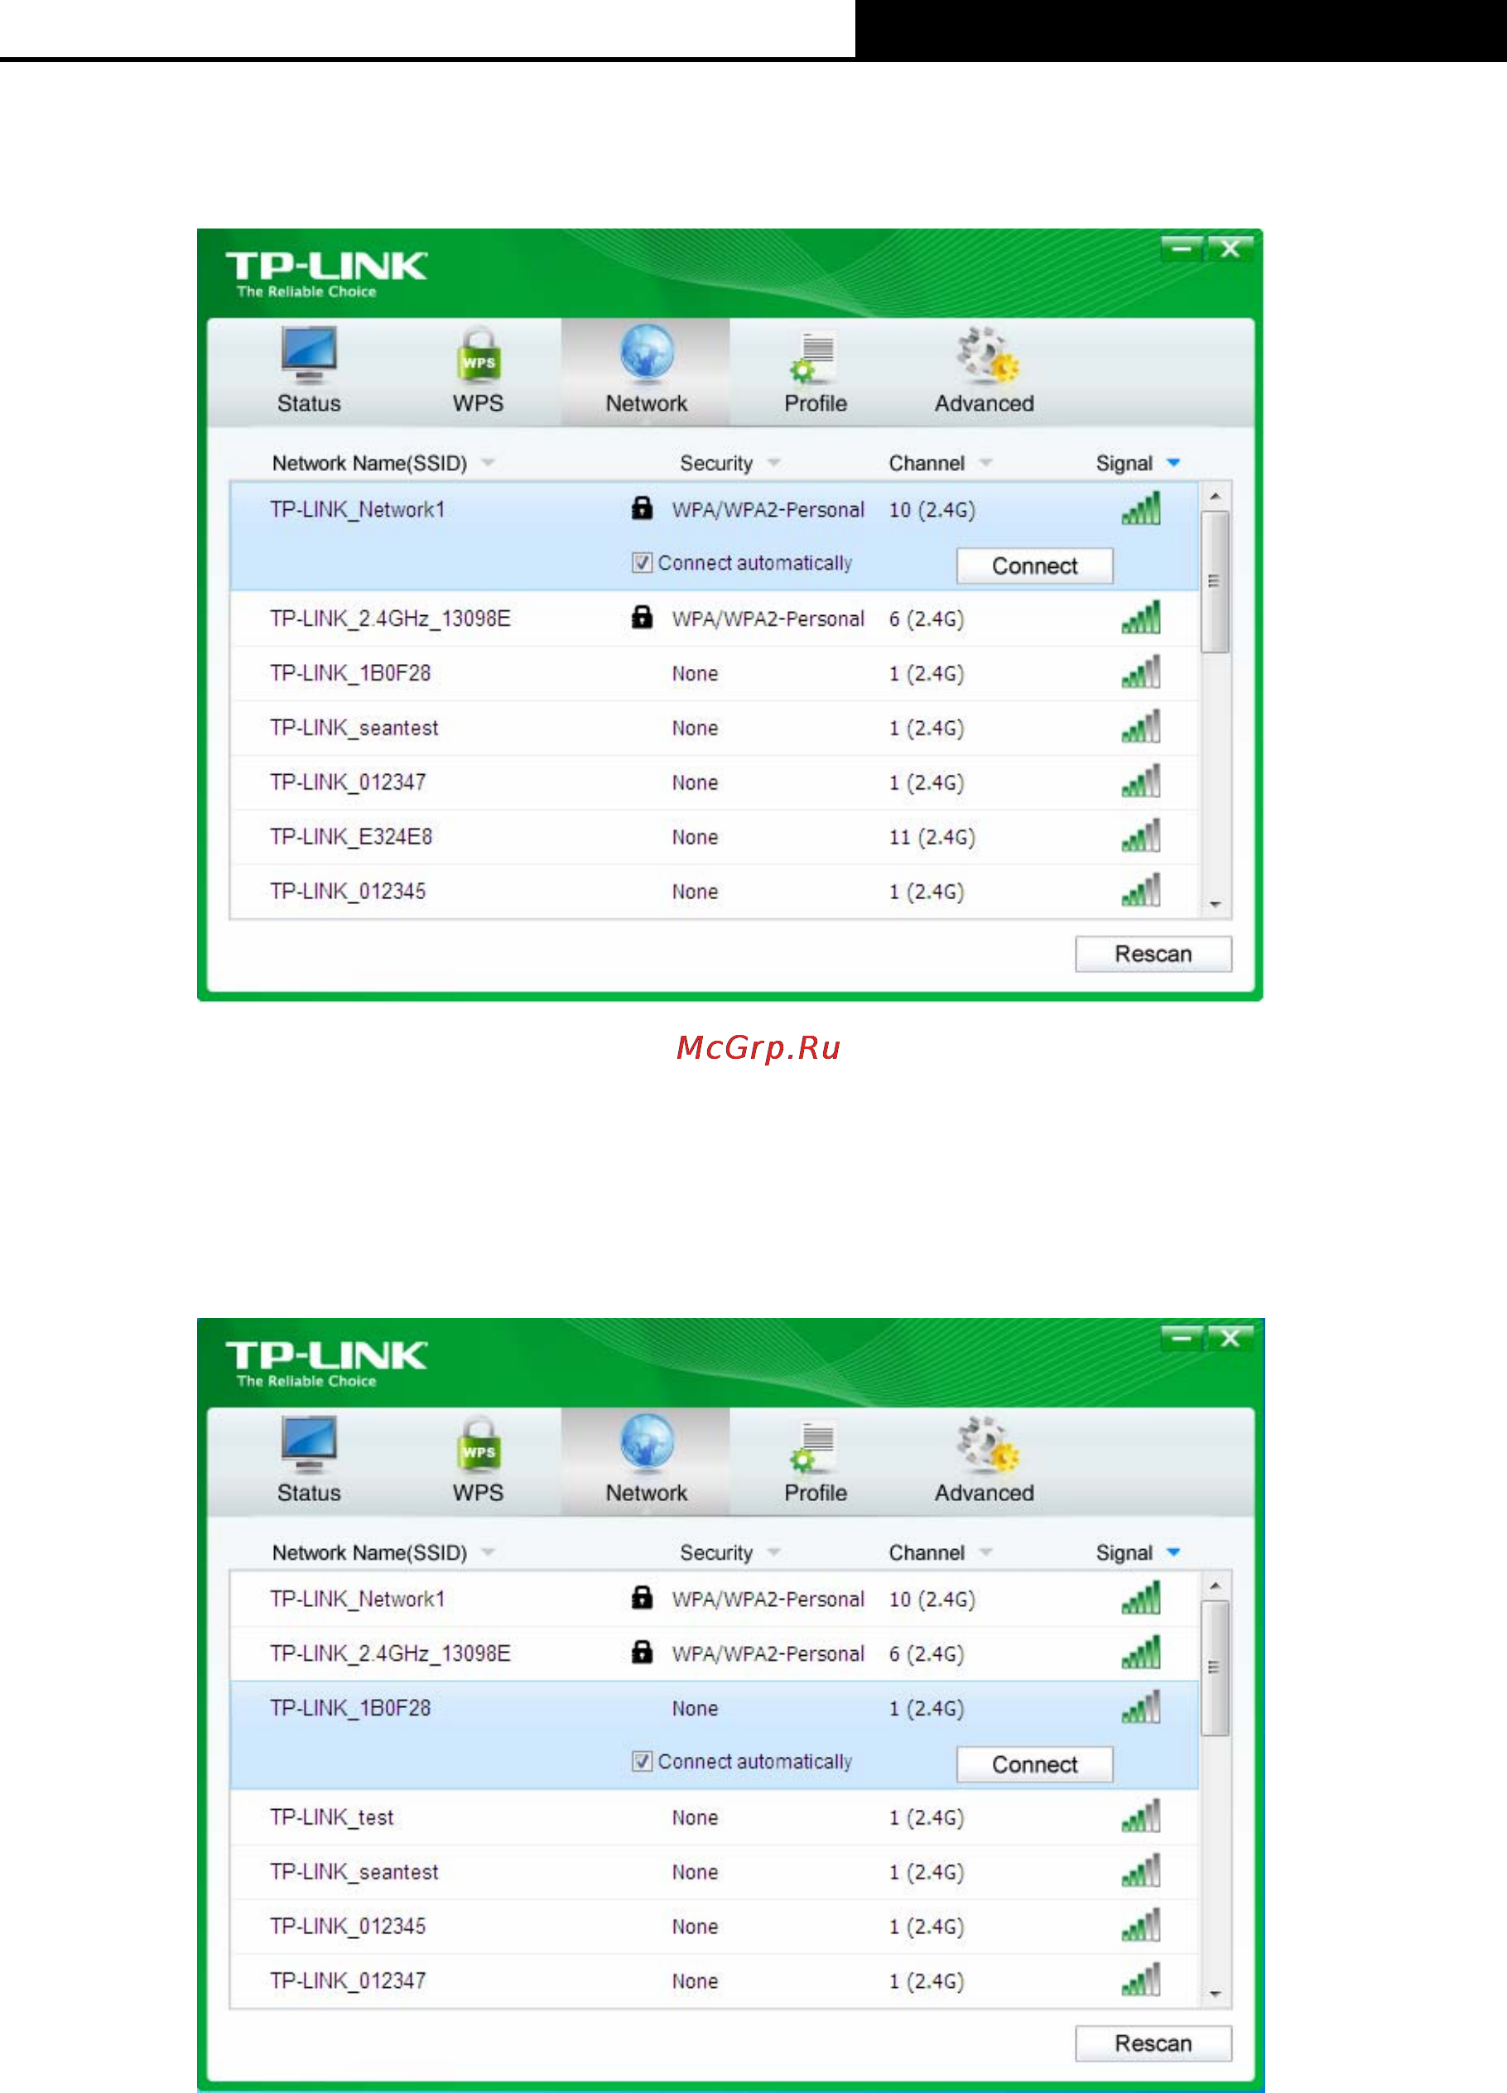Click scrollbar thumb in lower window list
The width and height of the screenshot is (1507, 2093).
[x=1215, y=1668]
